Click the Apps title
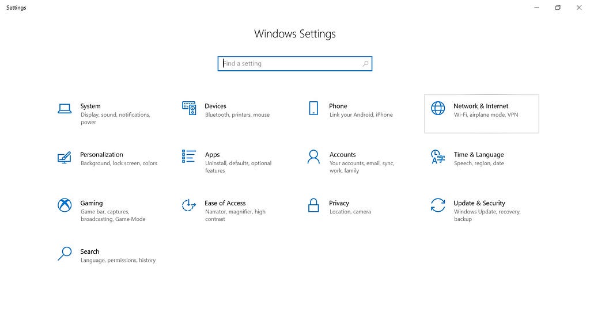The image size is (590, 313). [x=212, y=155]
